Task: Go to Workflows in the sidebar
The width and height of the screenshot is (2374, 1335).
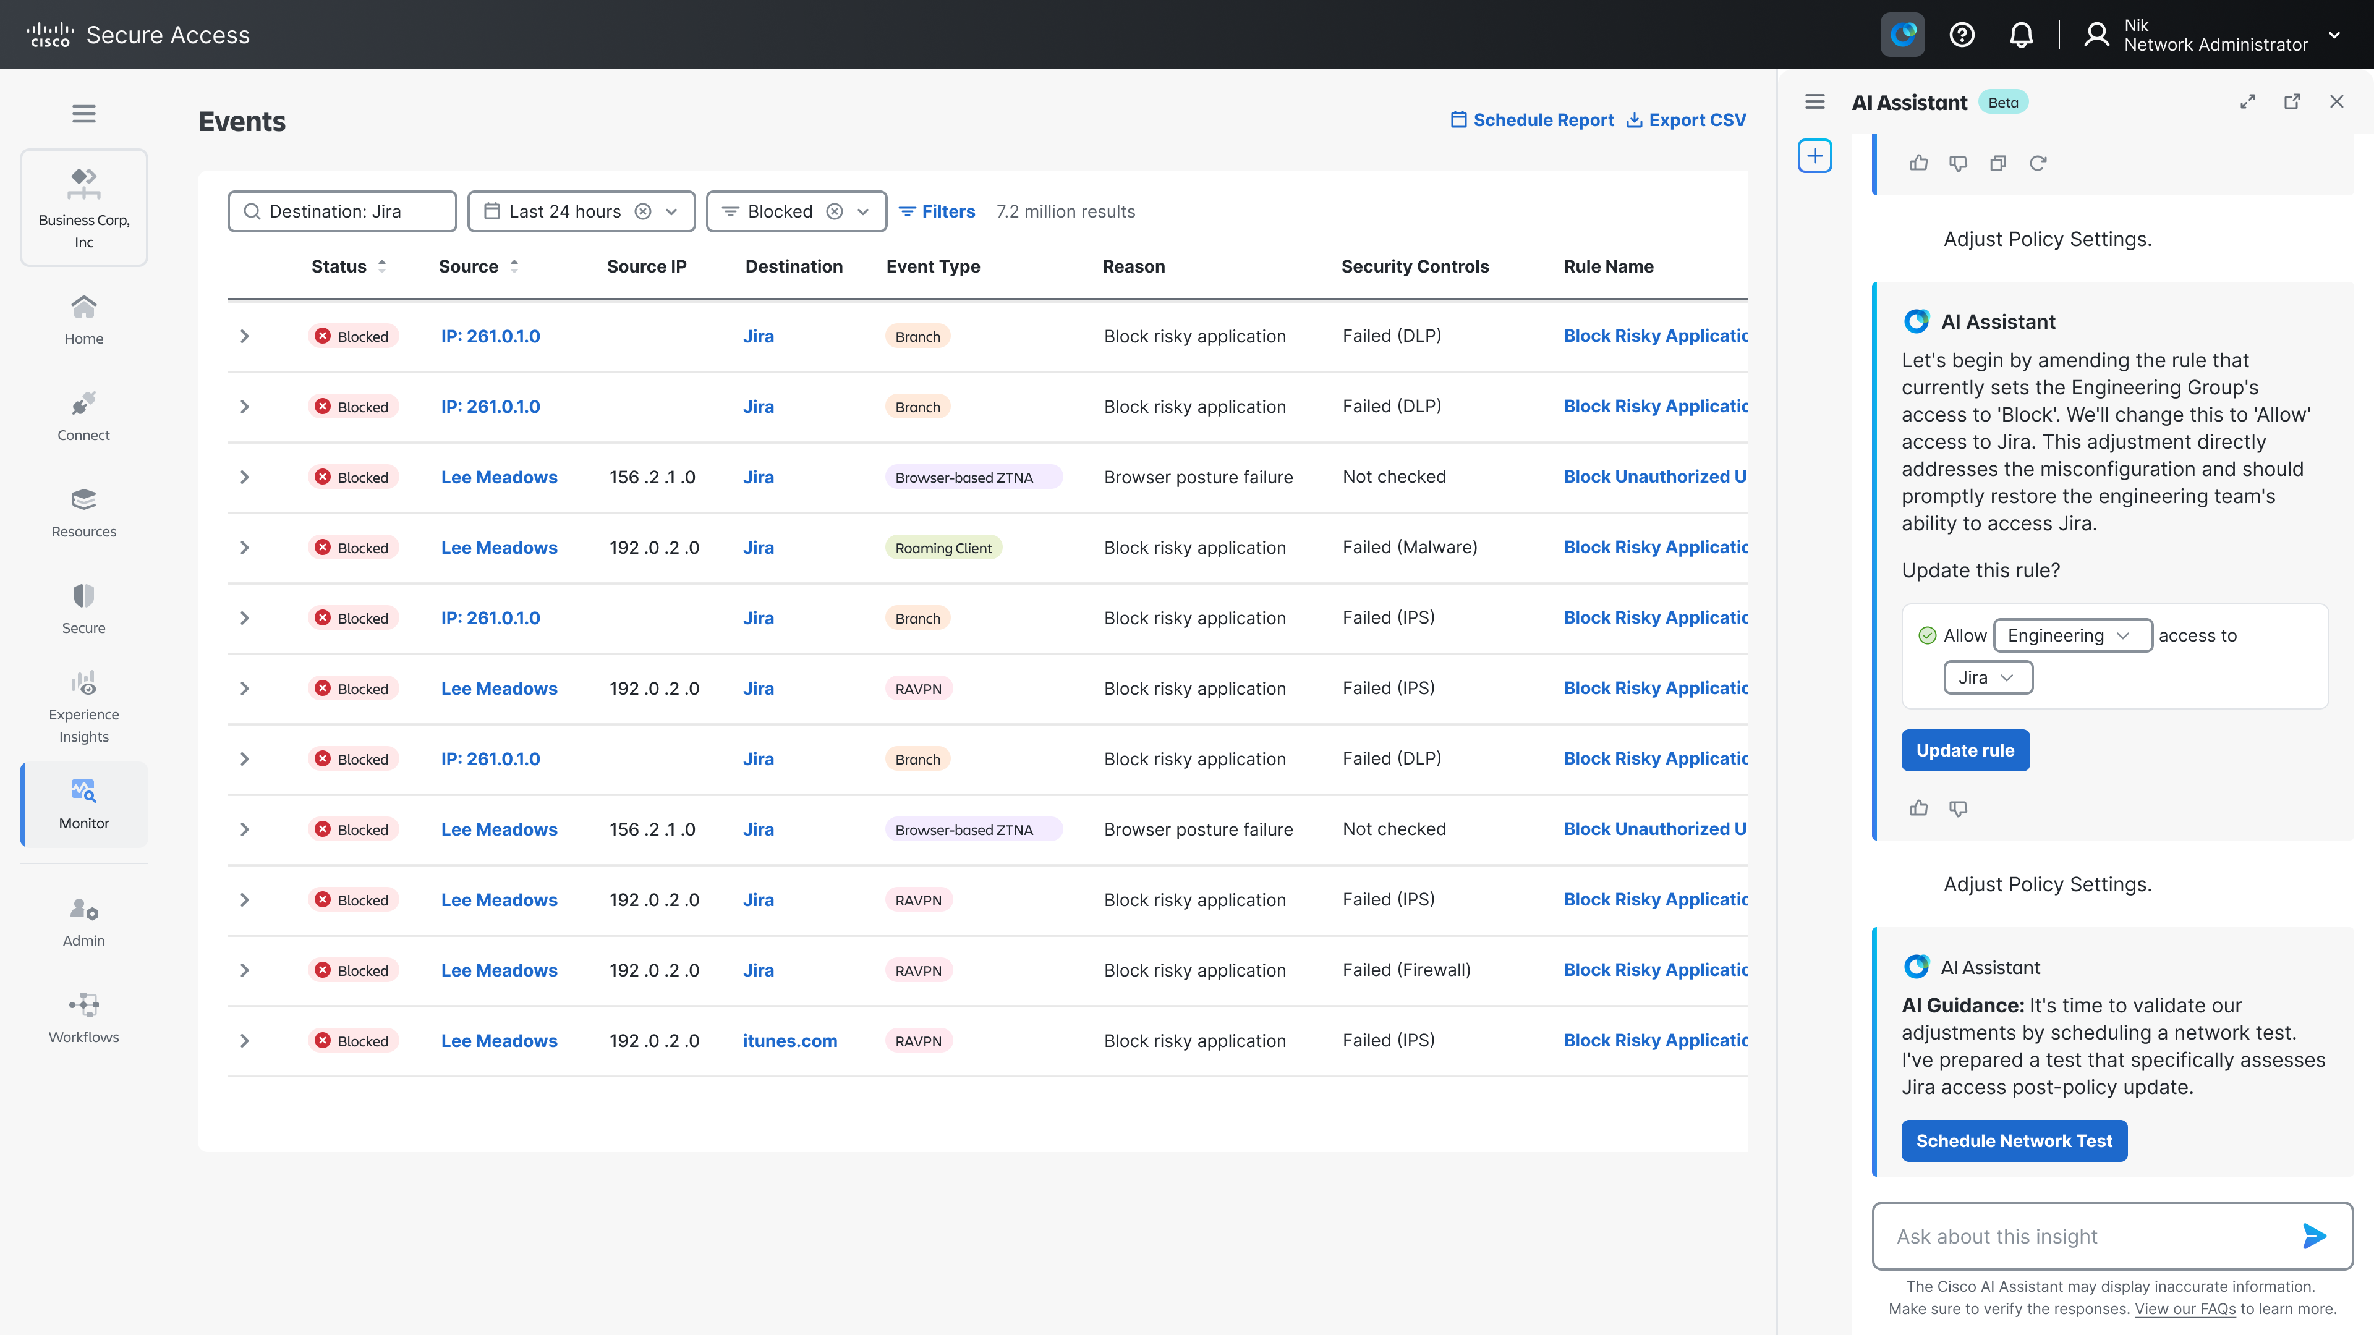Action: click(x=84, y=1017)
